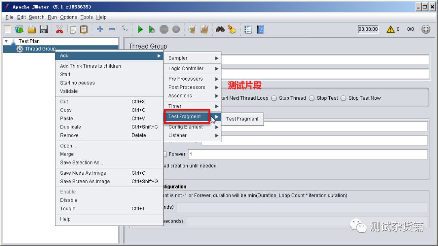The height and width of the screenshot is (246, 438).
Task: Open the Search menu
Action: 36,17
